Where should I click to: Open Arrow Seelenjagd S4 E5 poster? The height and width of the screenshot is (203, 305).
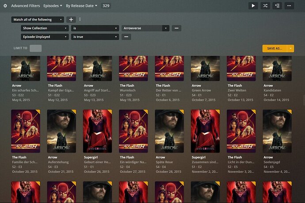pyautogui.click(x=277, y=131)
